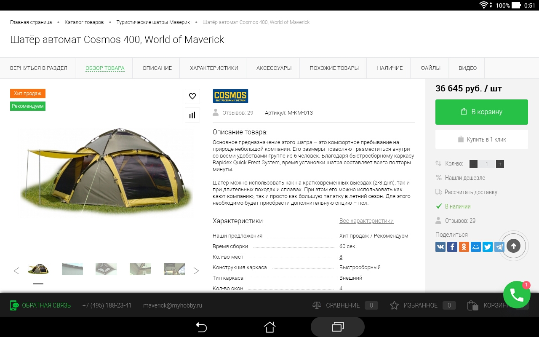Open the ФАЙЛЫ tab
Screen dimensions: 539x337
pyautogui.click(x=431, y=68)
